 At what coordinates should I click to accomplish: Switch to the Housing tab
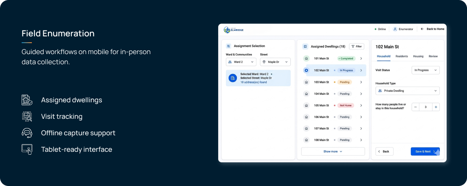[418, 56]
